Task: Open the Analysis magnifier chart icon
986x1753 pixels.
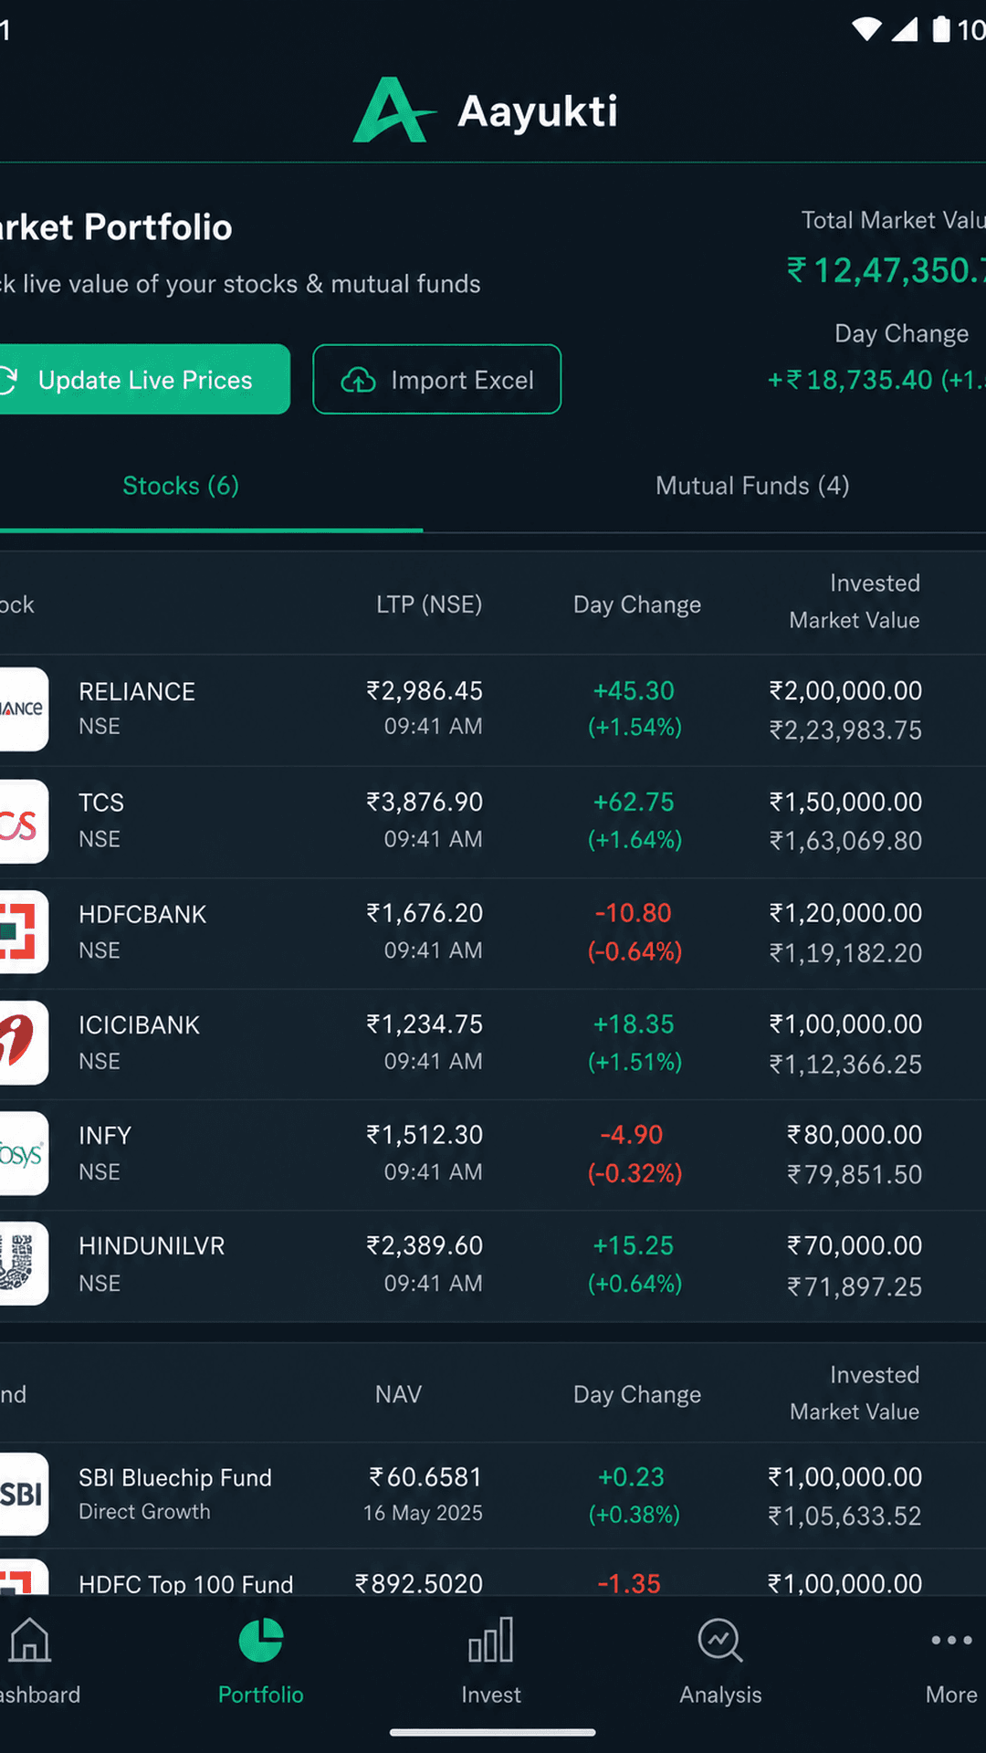Action: point(720,1640)
